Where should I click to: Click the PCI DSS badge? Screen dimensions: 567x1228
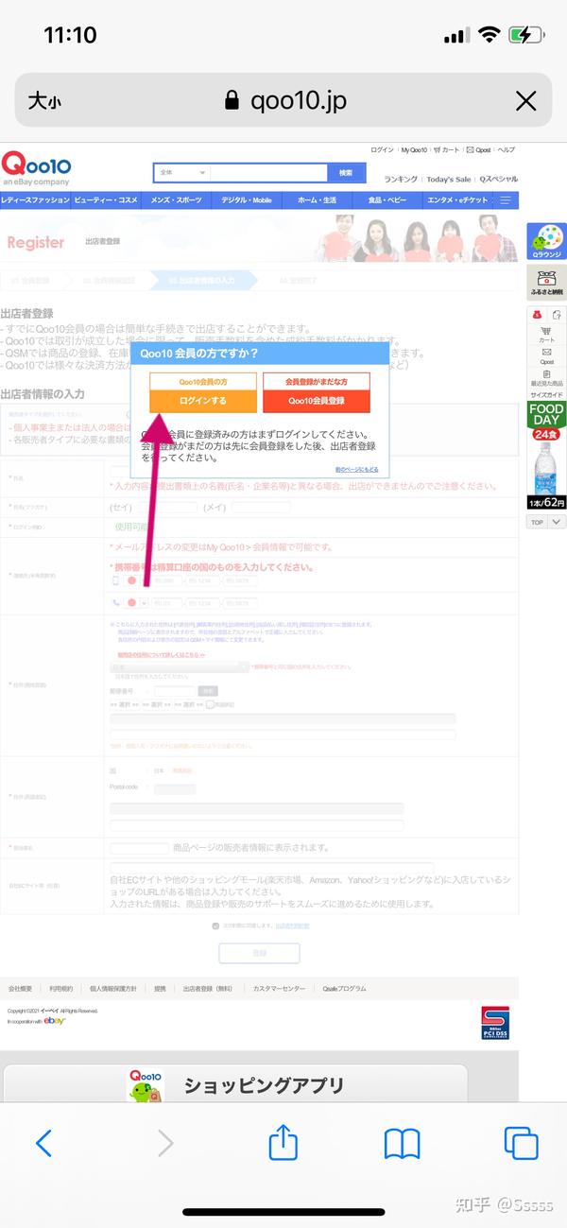(495, 1023)
